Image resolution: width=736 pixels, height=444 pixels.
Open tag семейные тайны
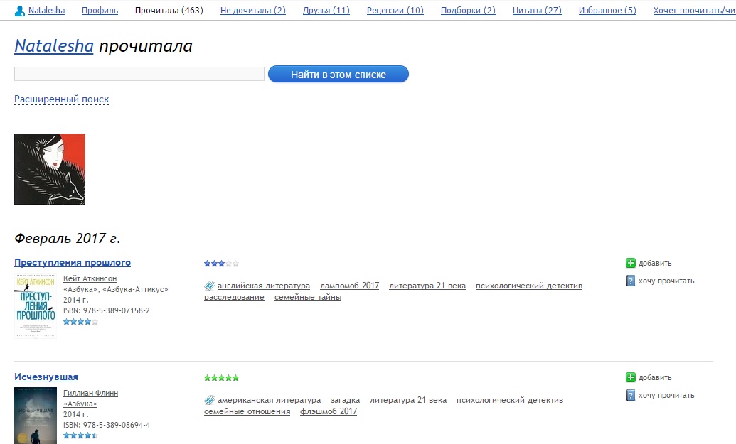(x=308, y=297)
